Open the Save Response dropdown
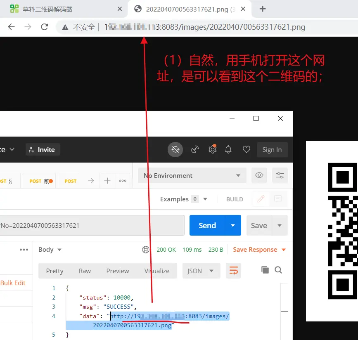The width and height of the screenshot is (358, 340). (259, 249)
